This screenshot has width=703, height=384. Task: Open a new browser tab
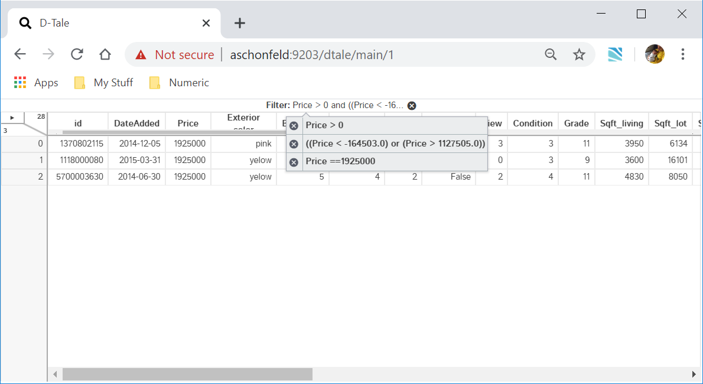[x=240, y=23]
